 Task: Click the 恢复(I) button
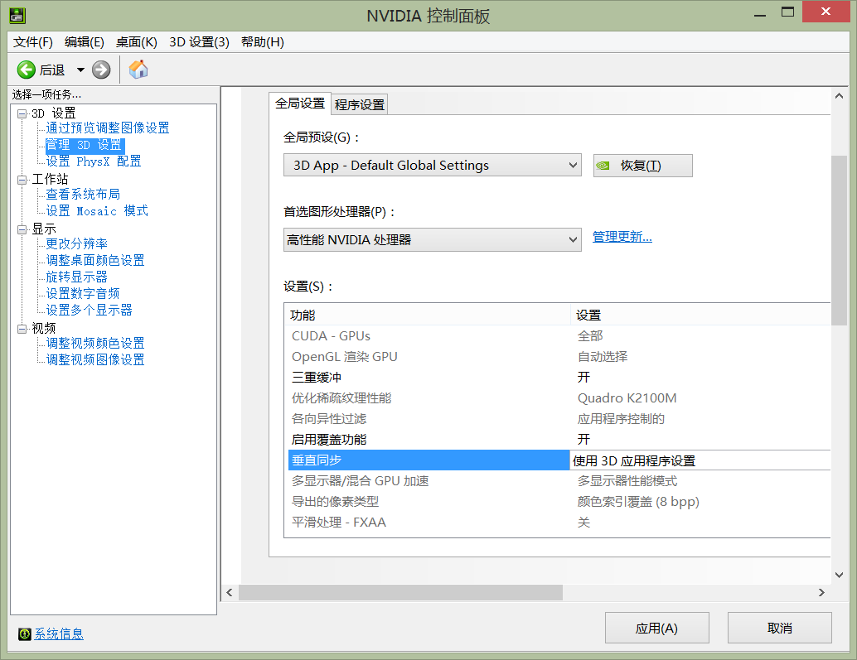[x=643, y=166]
